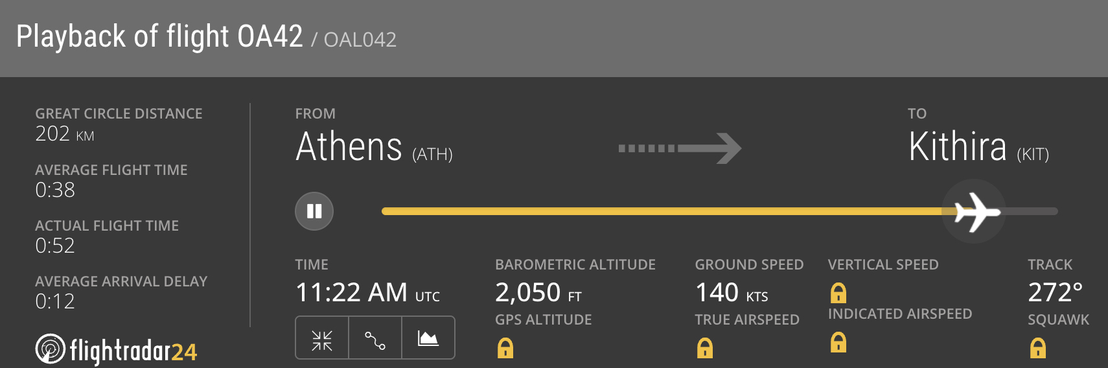Click the yellow playback progress bar

(648, 211)
